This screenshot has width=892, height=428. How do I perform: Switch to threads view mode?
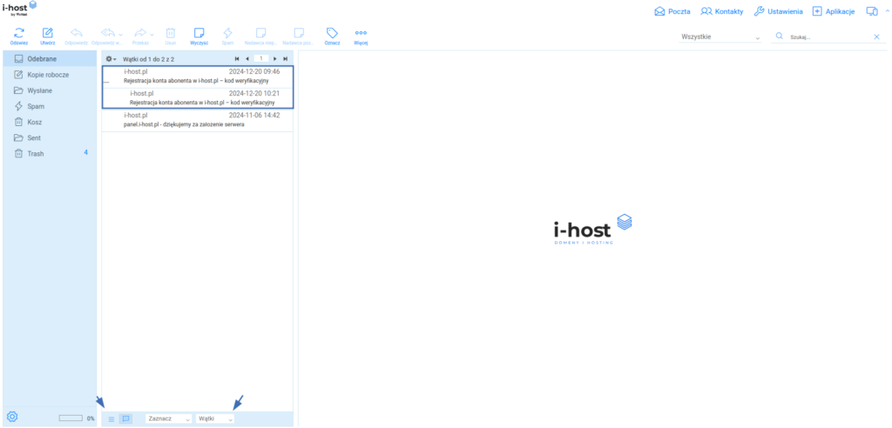tap(125, 418)
